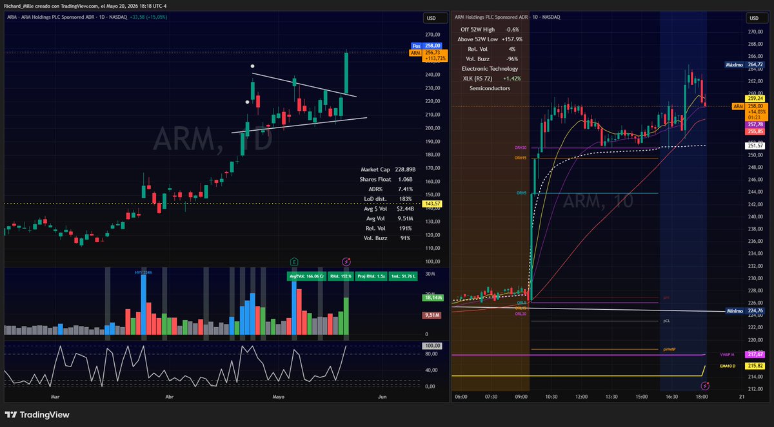Image resolution: width=774 pixels, height=427 pixels.
Task: Click the lightning event icon on daily chart
Action: point(346,261)
